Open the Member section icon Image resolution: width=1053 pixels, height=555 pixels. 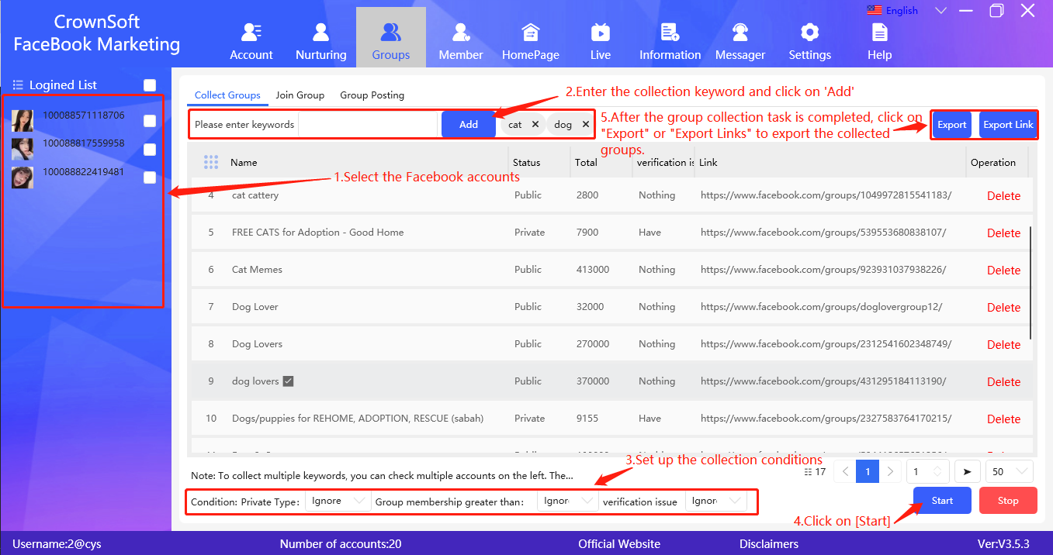tap(461, 33)
